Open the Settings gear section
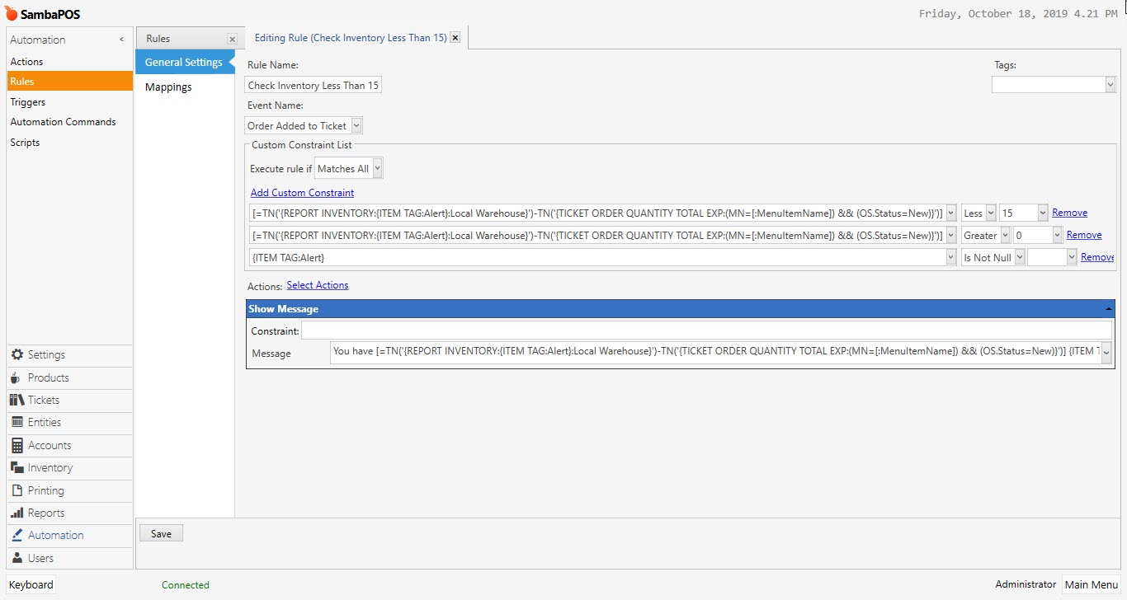1127x600 pixels. (x=17, y=354)
